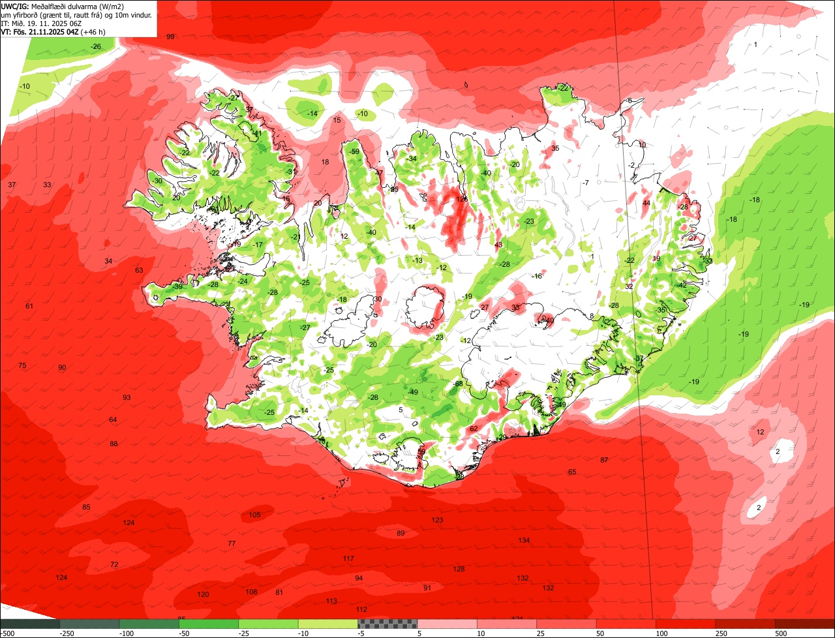Image resolution: width=835 pixels, height=638 pixels.
Task: Click the legend swatch between -250 and -100
Action: click(90, 624)
